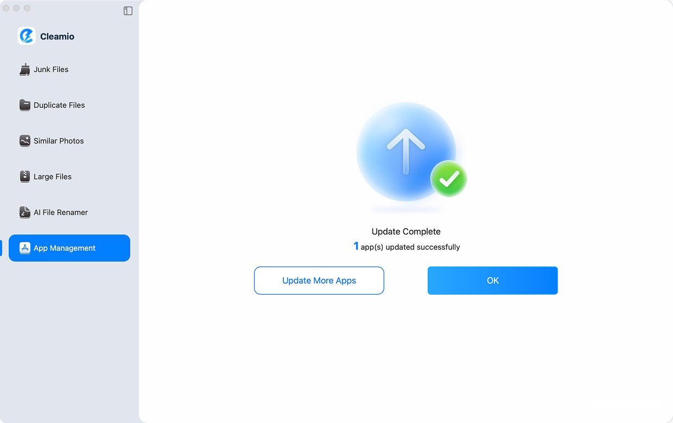Click the Update Complete heading
This screenshot has width=673, height=423.
[406, 231]
